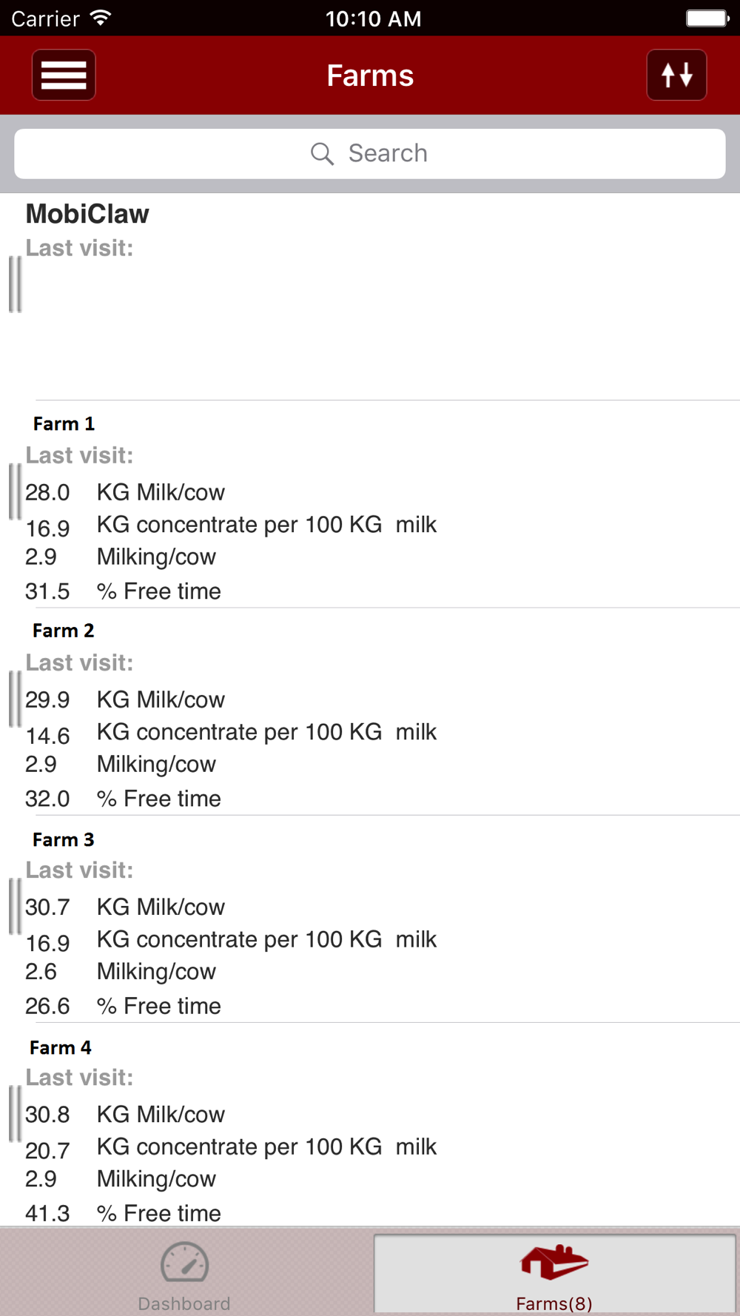The height and width of the screenshot is (1316, 740).
Task: Open the MobiClaw farm entry
Action: point(87,215)
